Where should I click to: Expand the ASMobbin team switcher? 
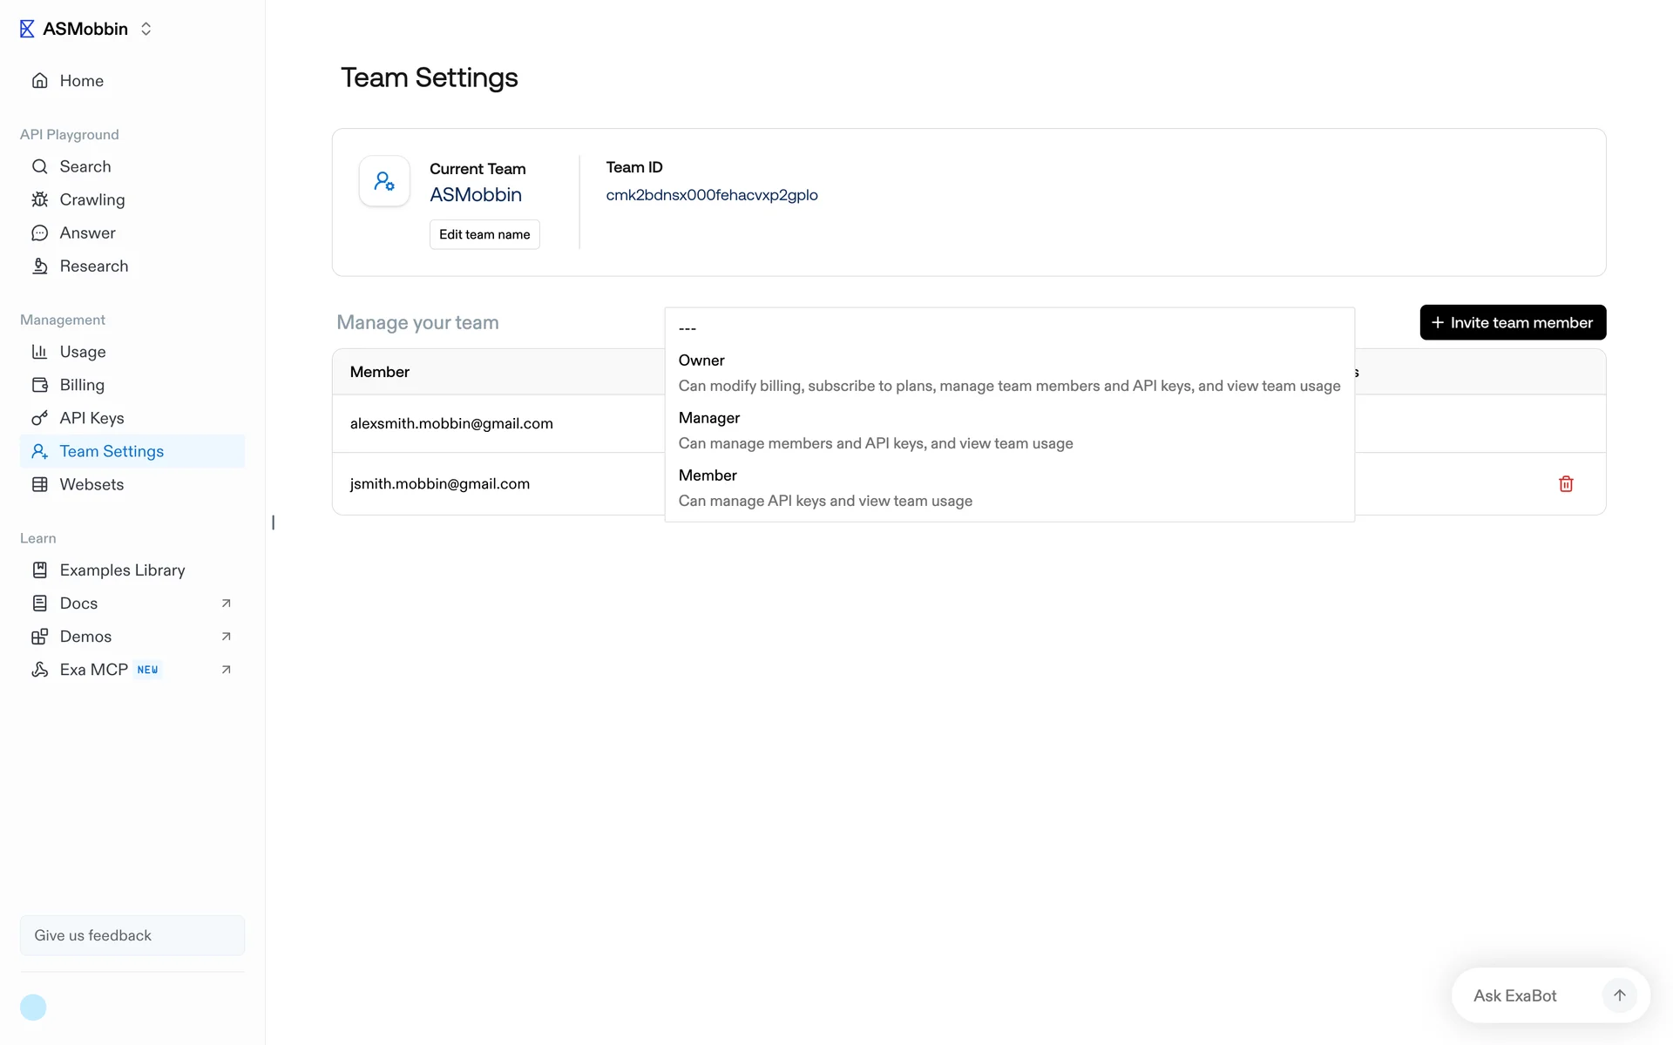point(146,29)
